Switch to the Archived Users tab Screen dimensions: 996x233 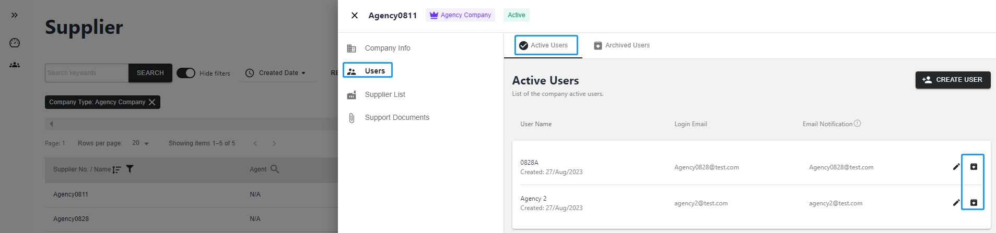click(622, 45)
